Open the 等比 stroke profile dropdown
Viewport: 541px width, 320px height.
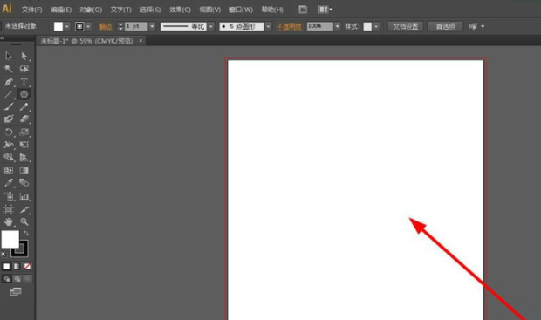(x=211, y=26)
